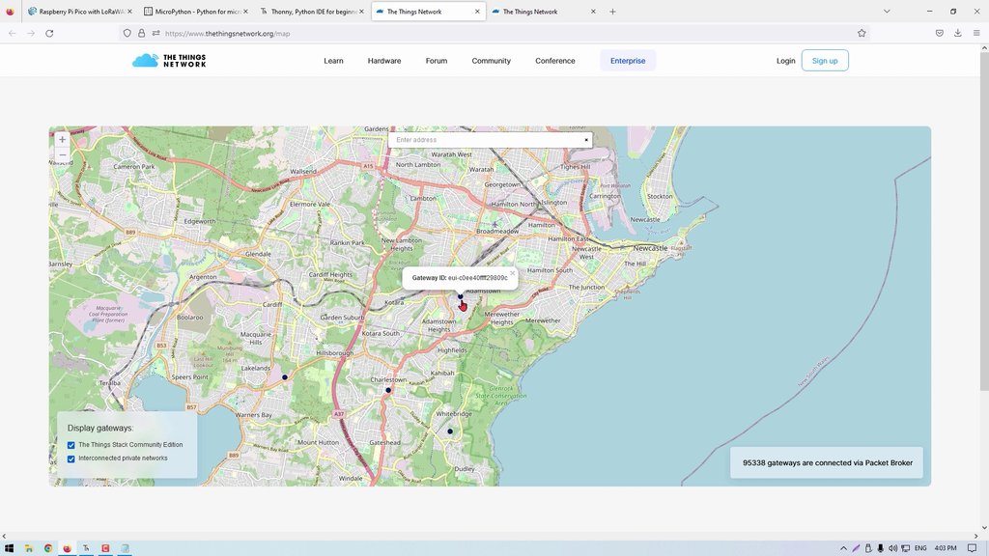
Task: Click the gateways connected via Packet Broker notice
Action: tap(827, 462)
